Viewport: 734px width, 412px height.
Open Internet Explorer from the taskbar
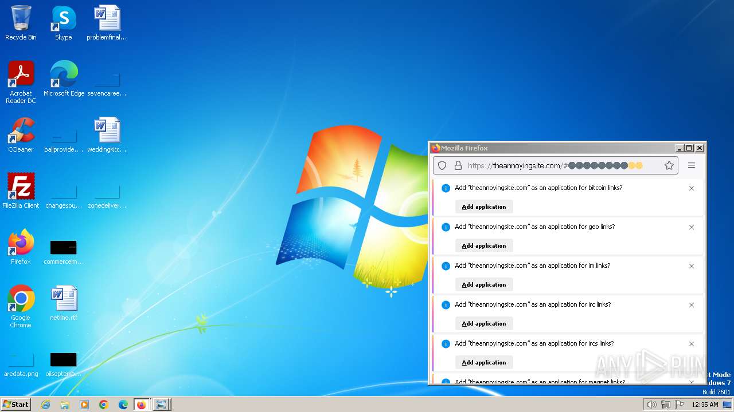[46, 405]
